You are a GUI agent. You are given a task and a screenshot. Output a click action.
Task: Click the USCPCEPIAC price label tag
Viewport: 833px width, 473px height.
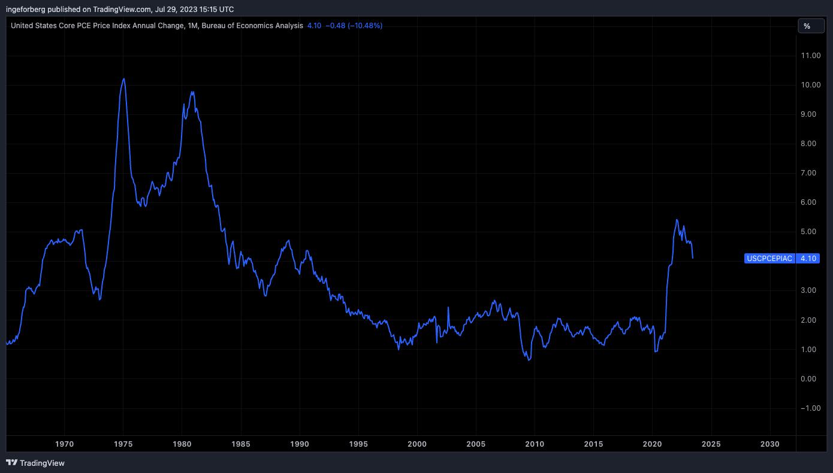[x=770, y=259]
